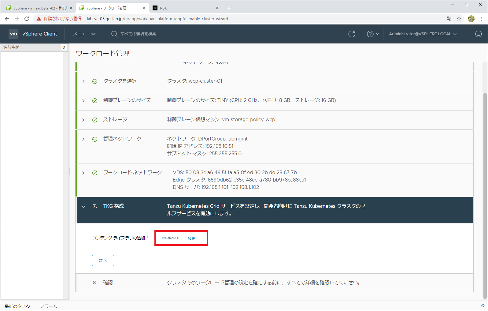Open the メニュー dropdown
Image resolution: width=488 pixels, height=311 pixels.
click(84, 34)
